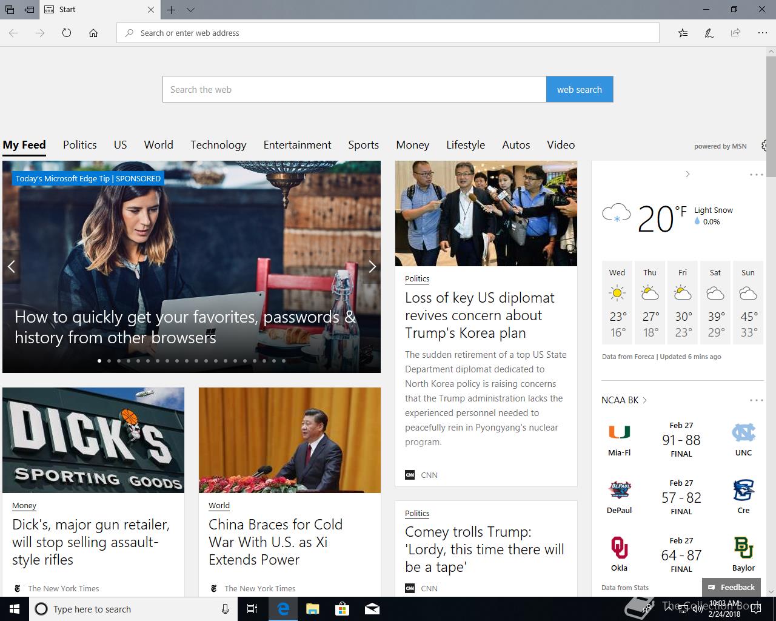Open the 91 - 88 final score game

coord(681,440)
